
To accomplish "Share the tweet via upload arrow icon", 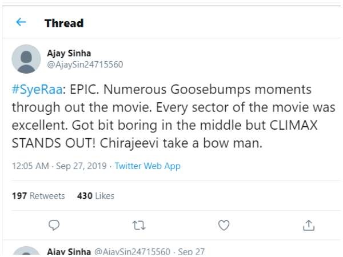I will coord(309,226).
